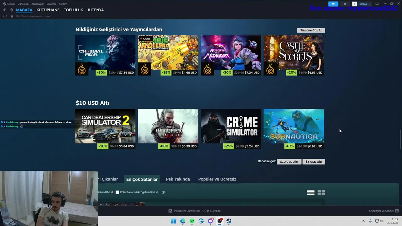The image size is (402, 226).
Task: Open Friends and Chat icon
Action: [397, 211]
